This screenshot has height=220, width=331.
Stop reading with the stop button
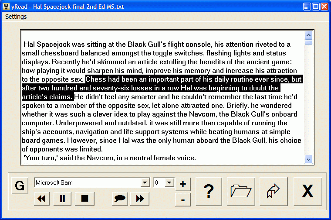(84, 199)
